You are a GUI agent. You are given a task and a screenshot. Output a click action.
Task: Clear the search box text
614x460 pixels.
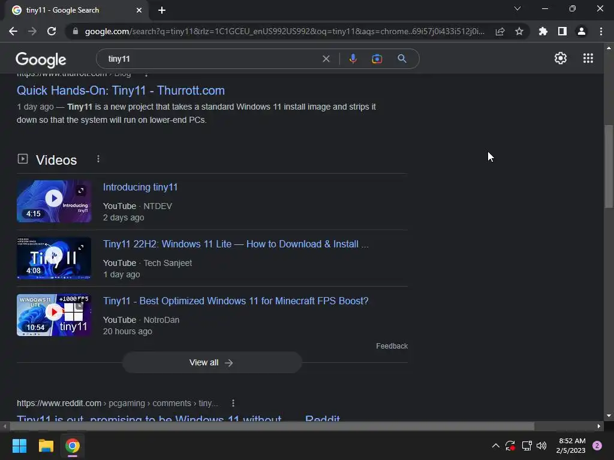326,59
